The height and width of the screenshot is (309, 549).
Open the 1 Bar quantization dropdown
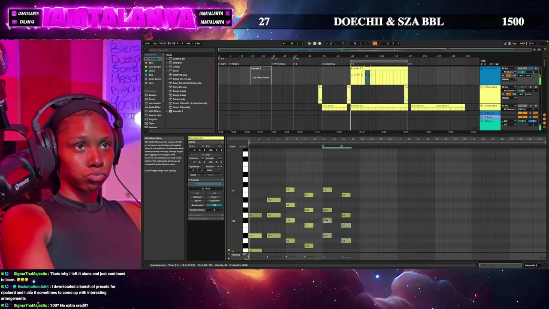pyautogui.click(x=199, y=43)
